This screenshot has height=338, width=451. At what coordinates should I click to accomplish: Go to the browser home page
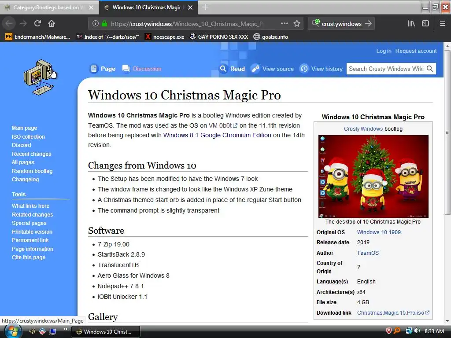coord(52,24)
